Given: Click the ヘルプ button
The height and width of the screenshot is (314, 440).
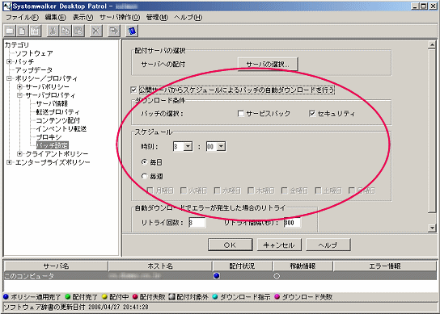Looking at the screenshot, I should [328, 245].
